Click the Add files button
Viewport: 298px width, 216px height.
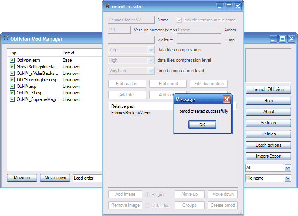tap(127, 95)
